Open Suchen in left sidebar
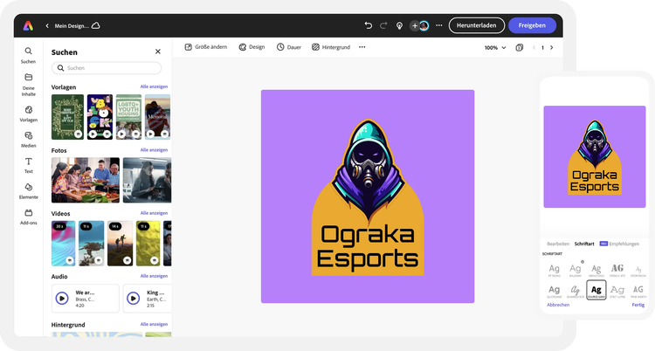The width and height of the screenshot is (655, 351). pos(29,55)
